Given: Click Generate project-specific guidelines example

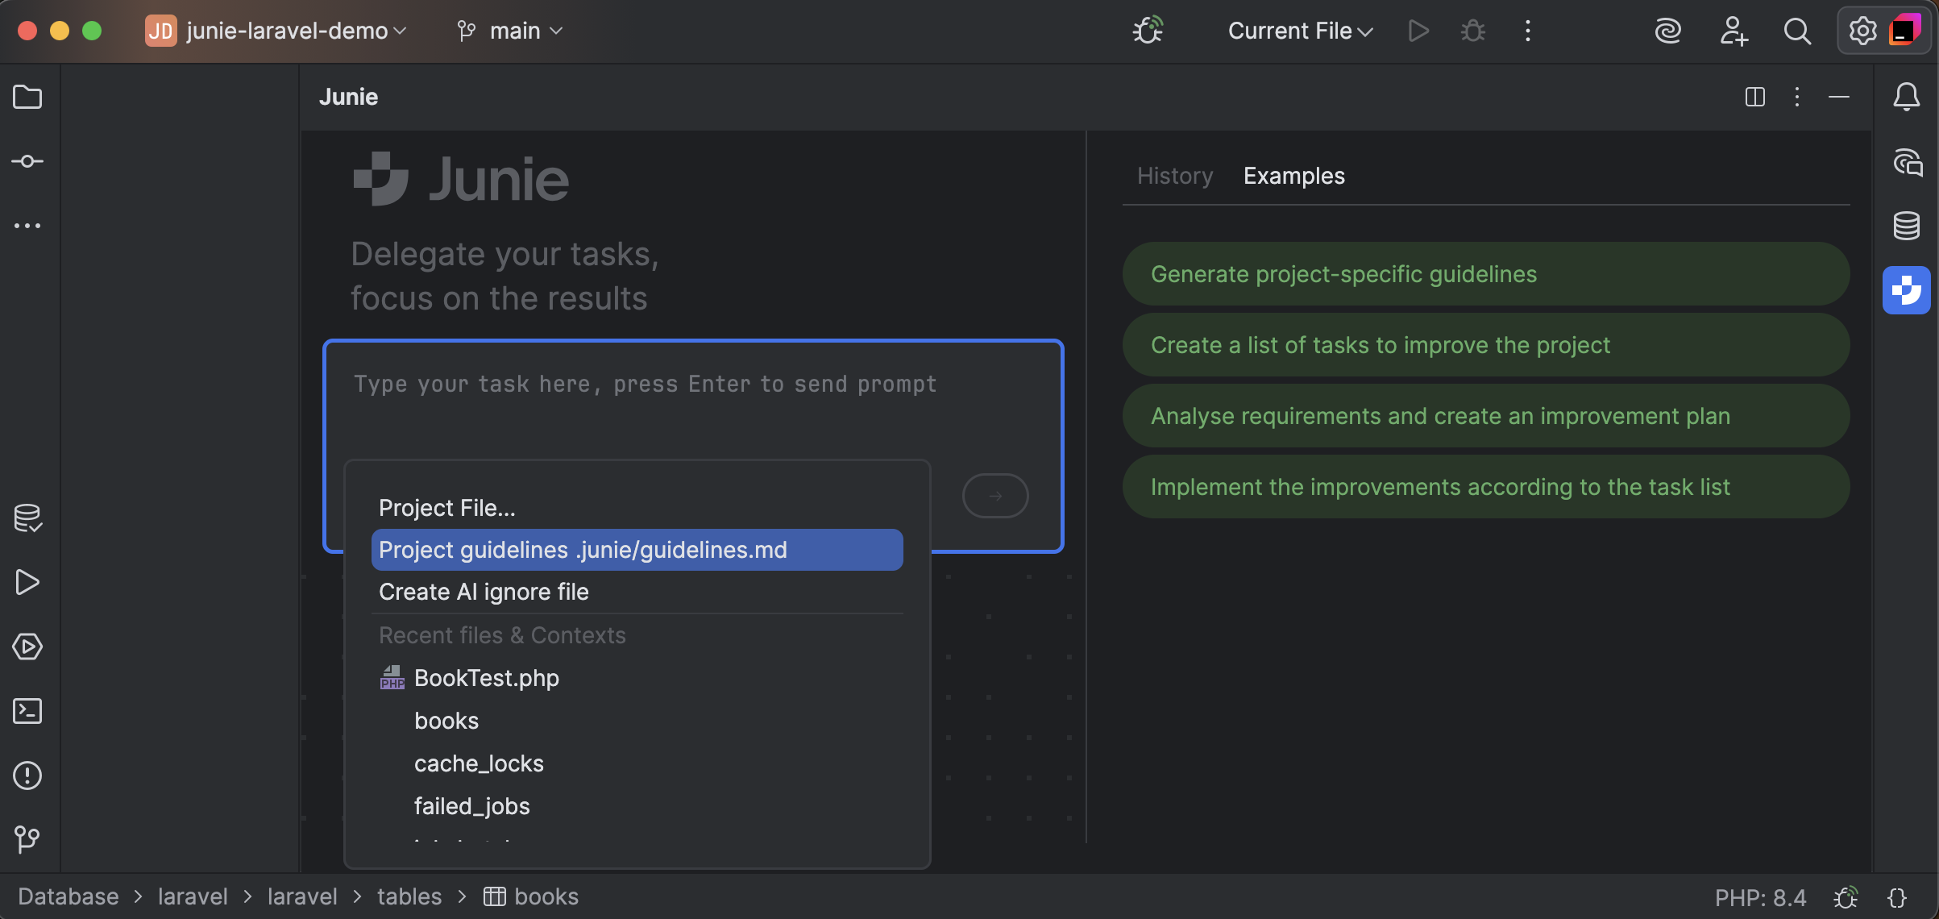Looking at the screenshot, I should point(1485,274).
